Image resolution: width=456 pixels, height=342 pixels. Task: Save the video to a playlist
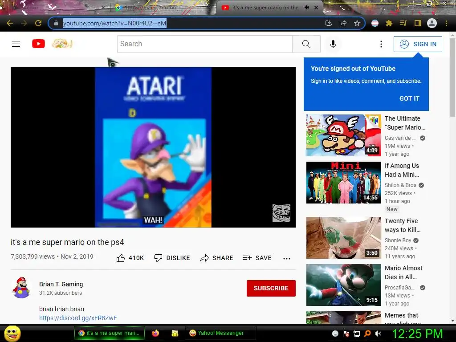pos(257,258)
